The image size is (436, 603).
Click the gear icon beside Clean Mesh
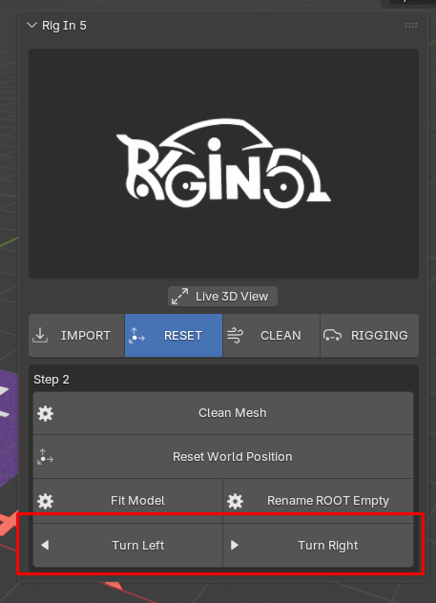(46, 413)
